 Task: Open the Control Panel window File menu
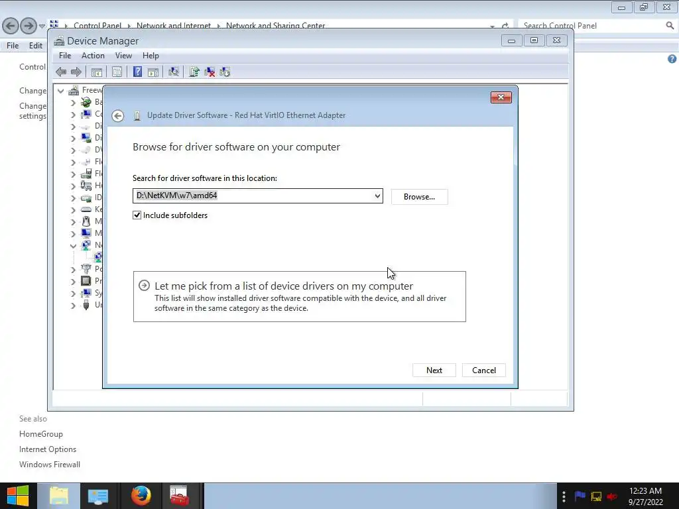[13, 46]
